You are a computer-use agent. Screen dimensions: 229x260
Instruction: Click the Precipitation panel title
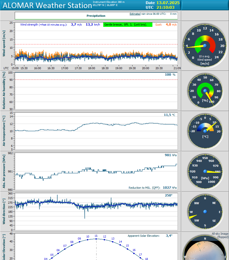(96, 16)
